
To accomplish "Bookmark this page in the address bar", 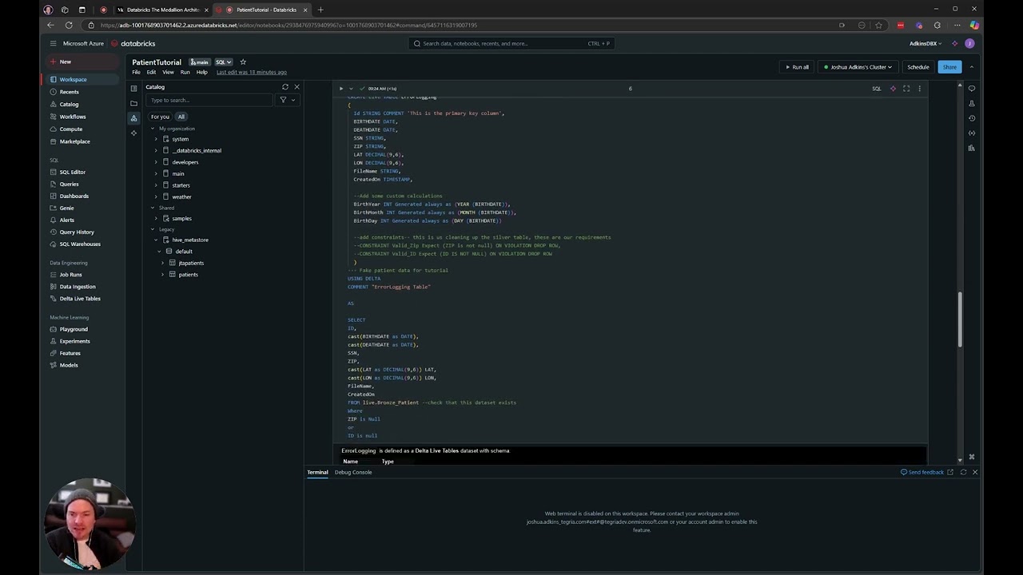I will (878, 25).
